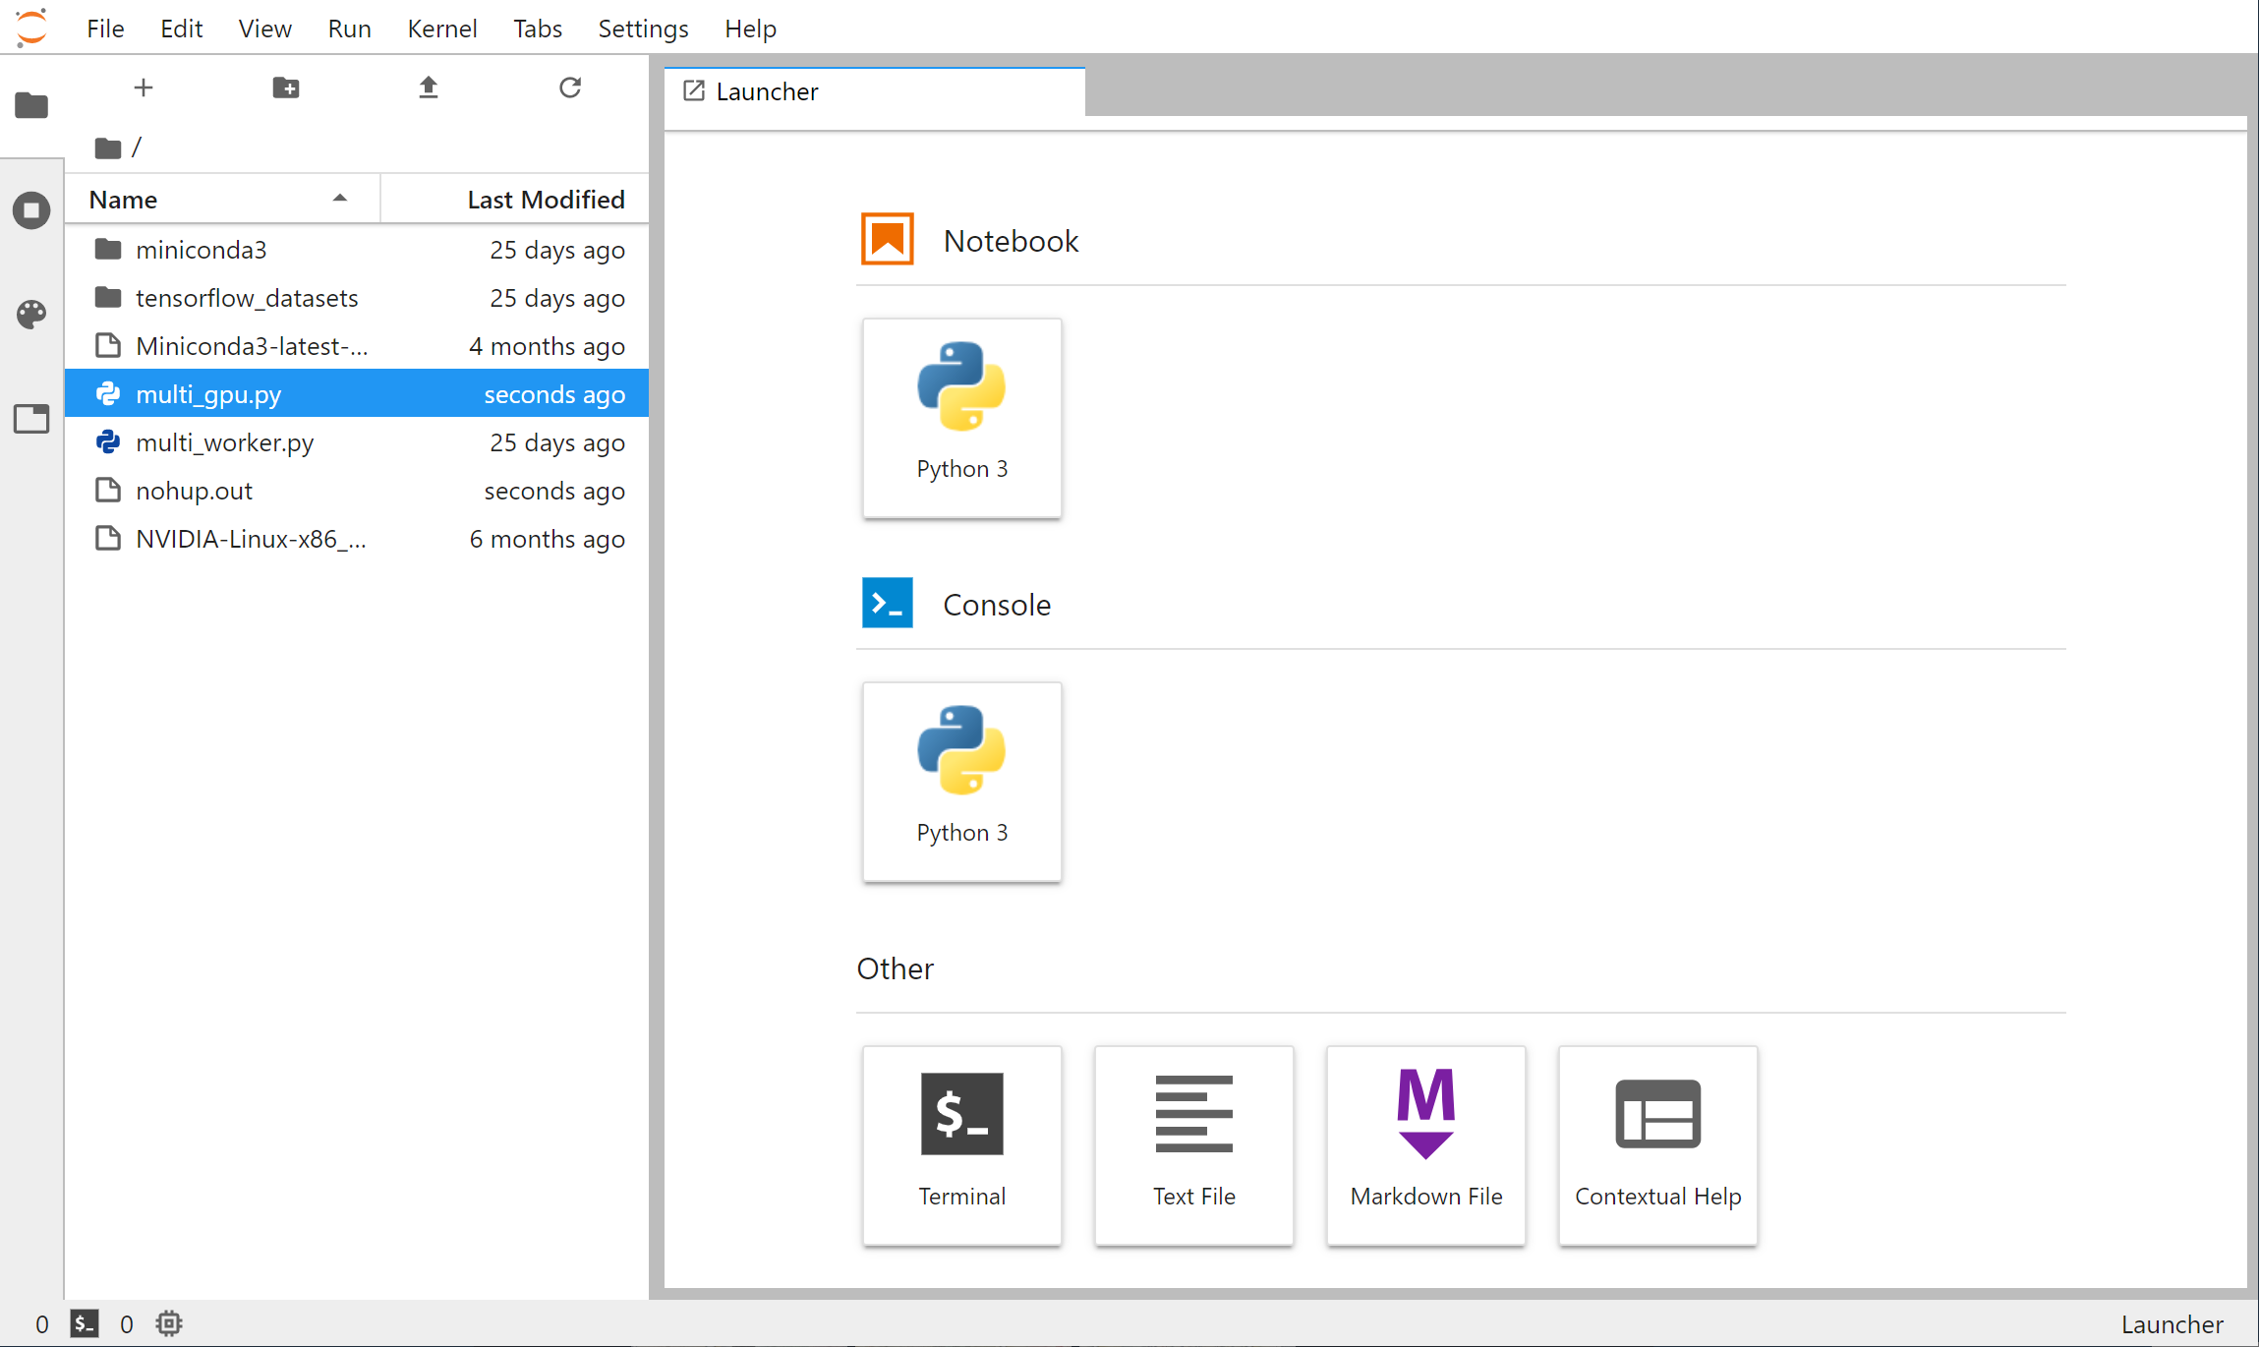Open Contextual Help from launcher

1657,1145
